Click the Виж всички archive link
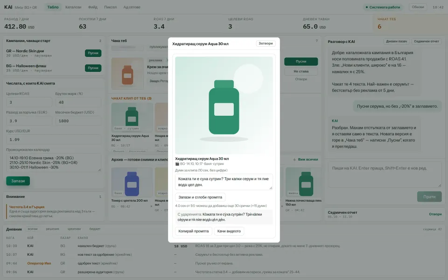The height and width of the screenshot is (280, 448). pyautogui.click(x=308, y=160)
